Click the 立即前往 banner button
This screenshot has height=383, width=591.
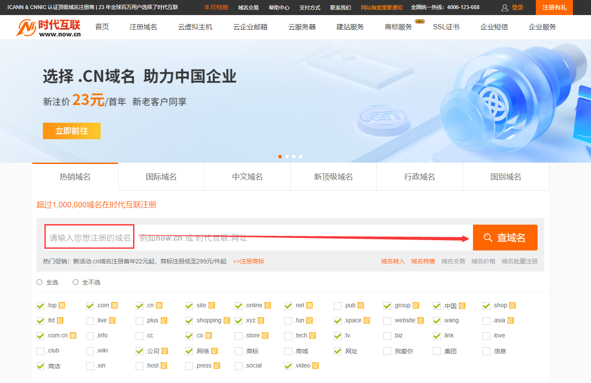coord(72,131)
